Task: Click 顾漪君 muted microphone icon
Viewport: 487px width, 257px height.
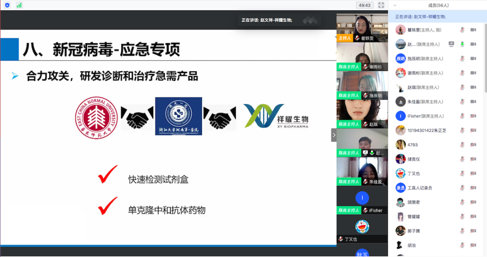Action: pyautogui.click(x=462, y=202)
